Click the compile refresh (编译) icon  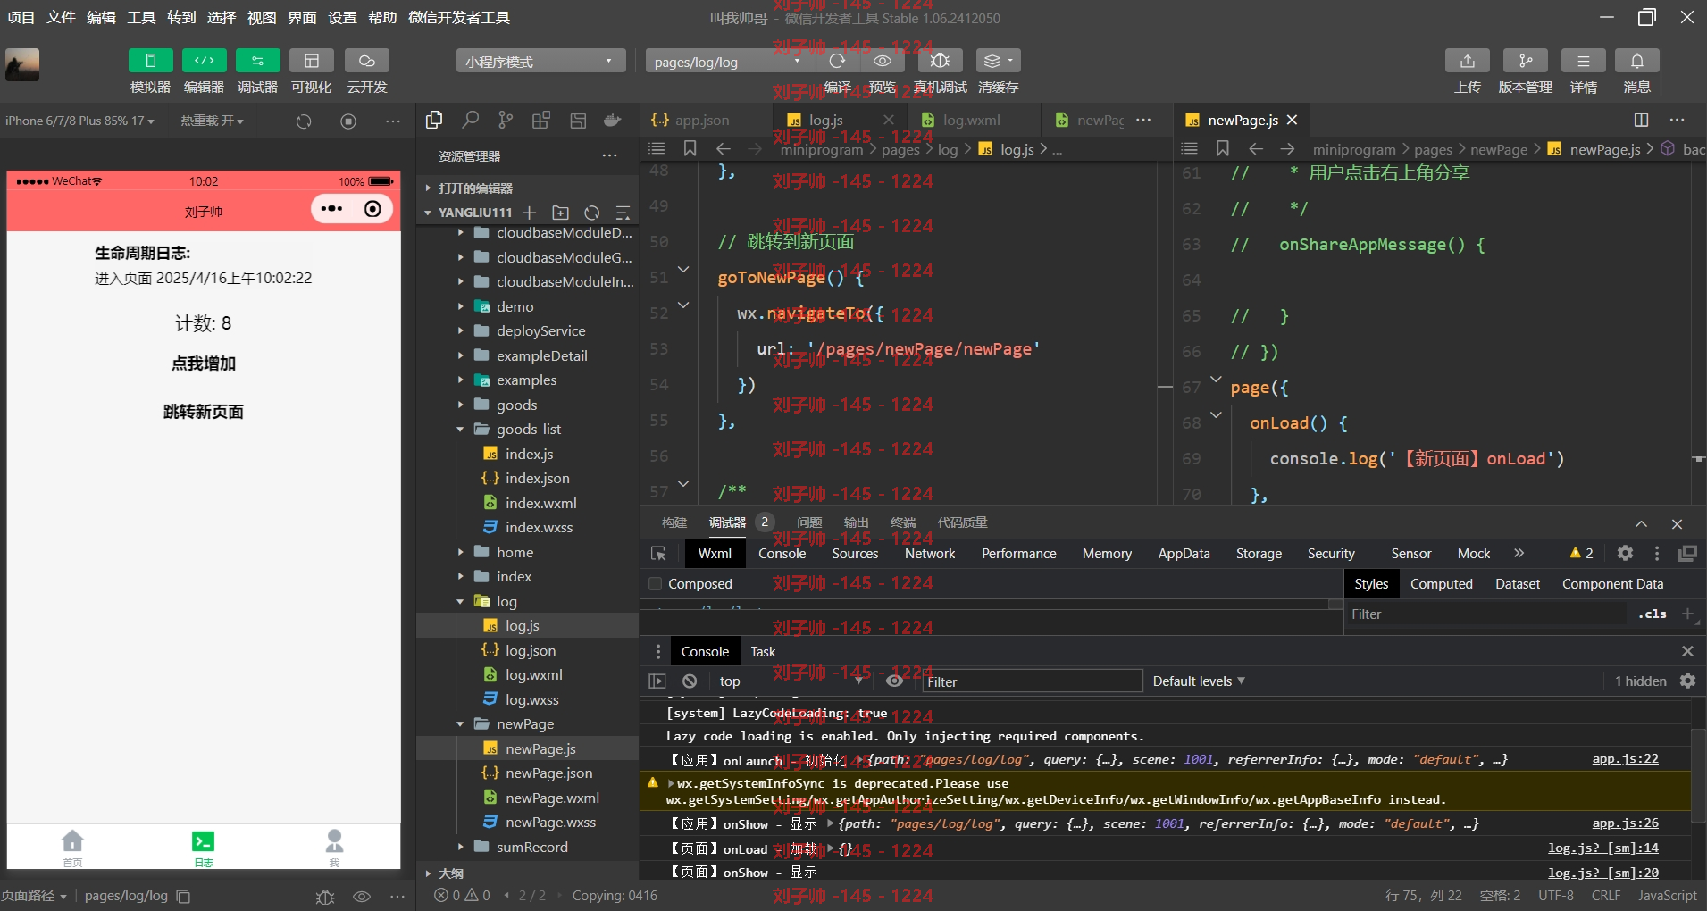click(837, 61)
